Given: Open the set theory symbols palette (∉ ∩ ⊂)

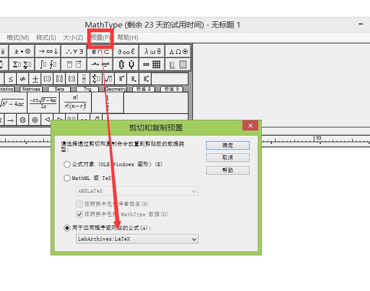Looking at the screenshot, I should click(x=101, y=51).
